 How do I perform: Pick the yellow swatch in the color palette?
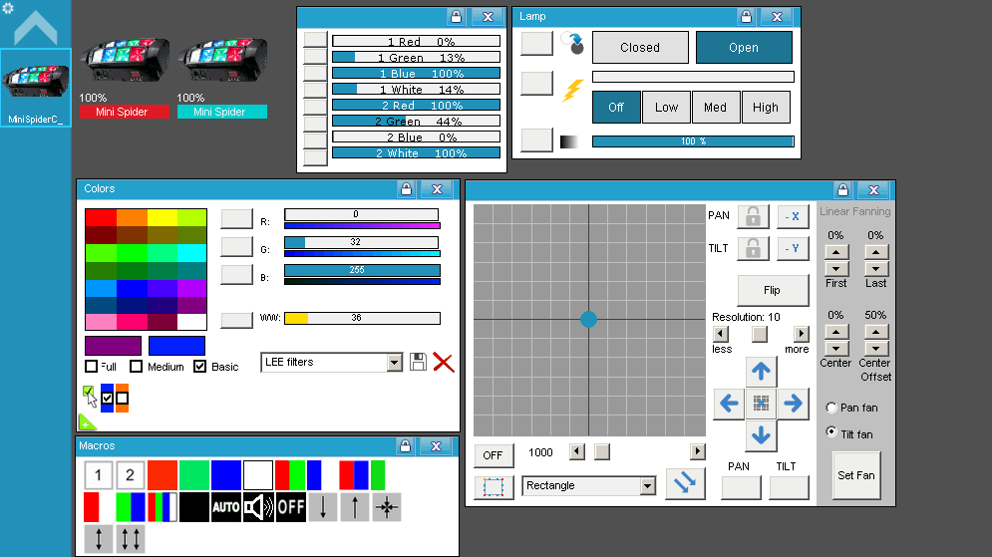click(x=162, y=217)
